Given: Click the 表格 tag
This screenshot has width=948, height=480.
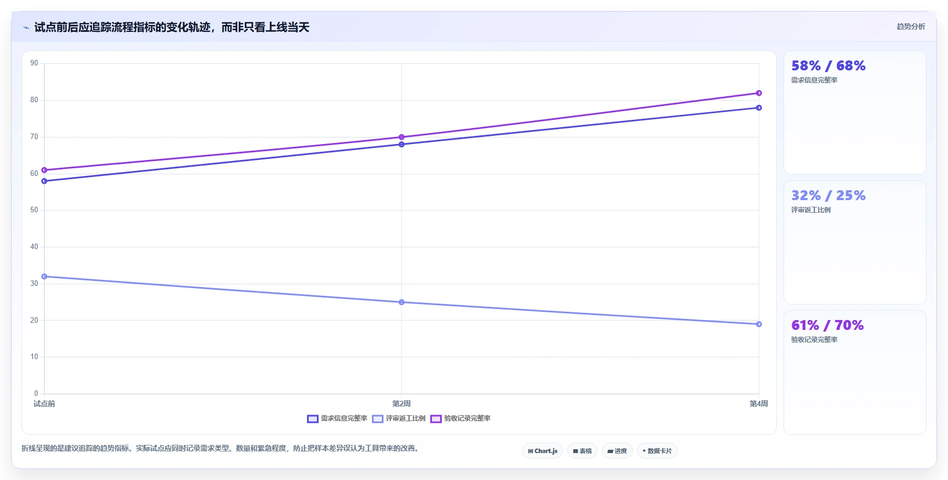Looking at the screenshot, I should point(582,451).
